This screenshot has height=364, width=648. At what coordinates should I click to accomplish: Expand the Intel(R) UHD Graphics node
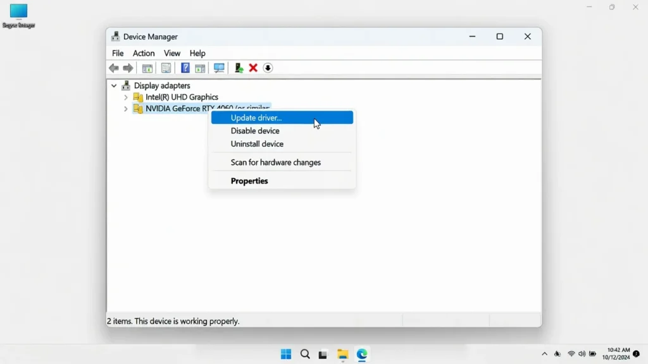[126, 97]
